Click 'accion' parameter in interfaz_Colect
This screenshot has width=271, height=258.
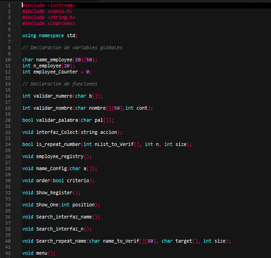click(x=109, y=132)
